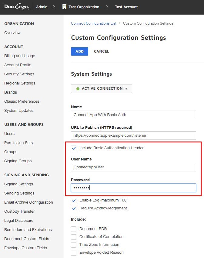This screenshot has width=204, height=258.
Task: Enable the Document PDFs checkbox
Action: [x=74, y=229]
